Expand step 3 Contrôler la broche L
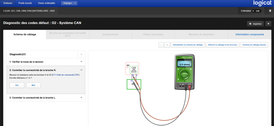Image resolution: width=274 pixels, height=126 pixels. click(46, 98)
